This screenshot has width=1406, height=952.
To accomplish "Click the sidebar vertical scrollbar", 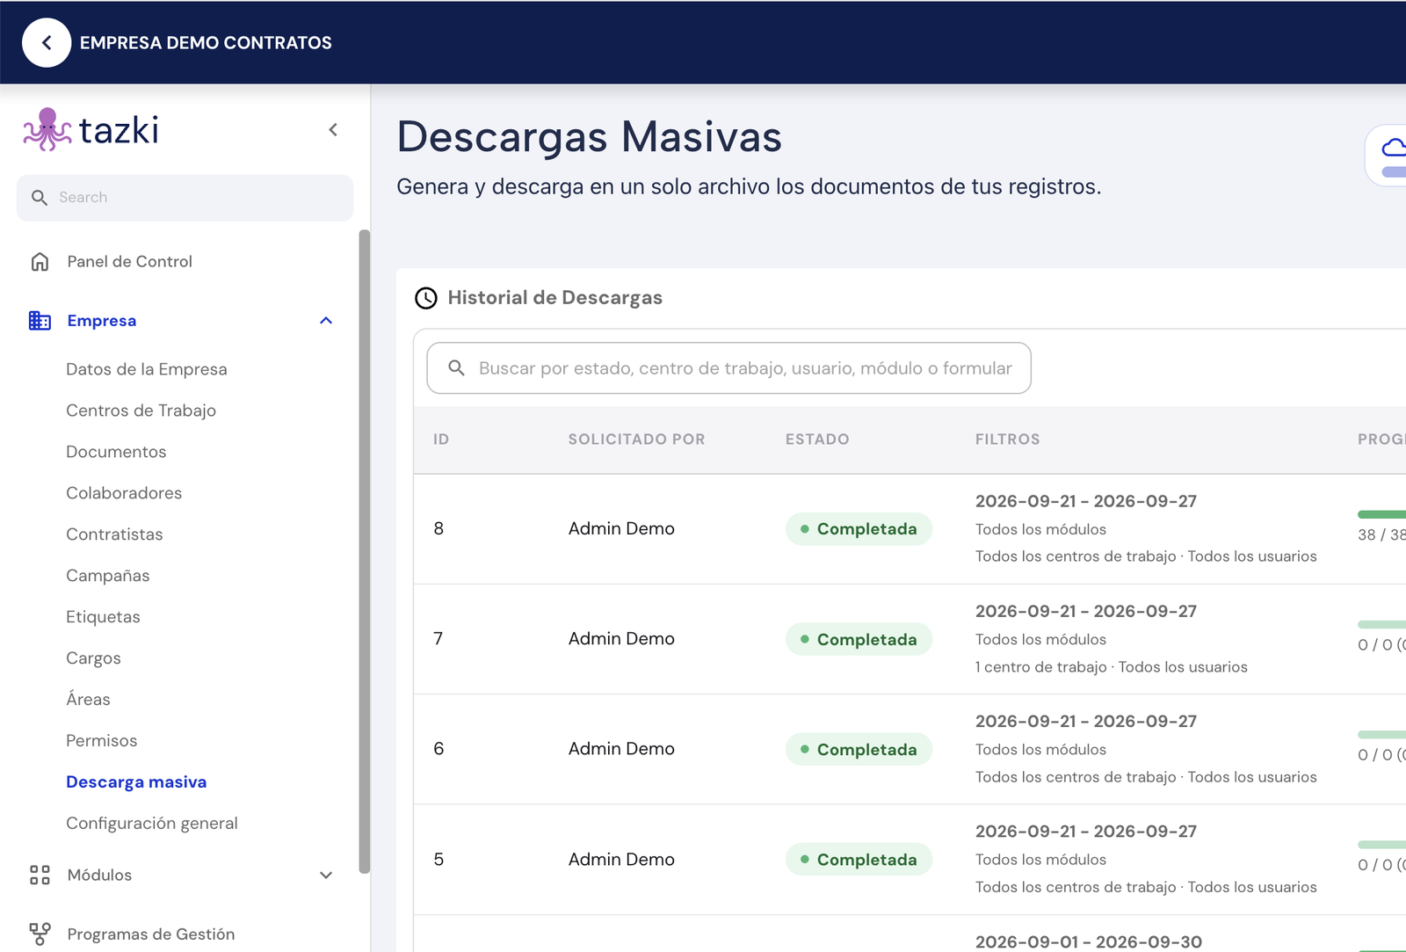I will (x=364, y=552).
